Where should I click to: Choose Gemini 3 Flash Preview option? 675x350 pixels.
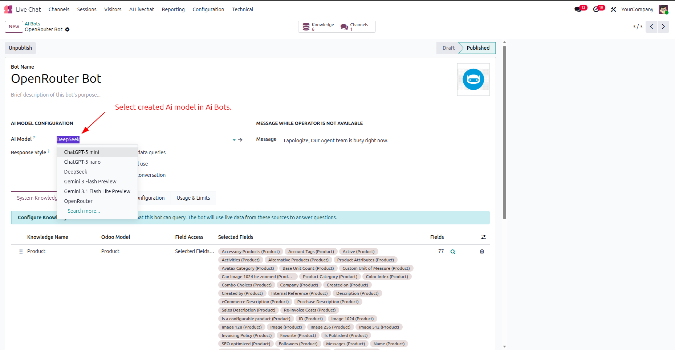click(97, 182)
